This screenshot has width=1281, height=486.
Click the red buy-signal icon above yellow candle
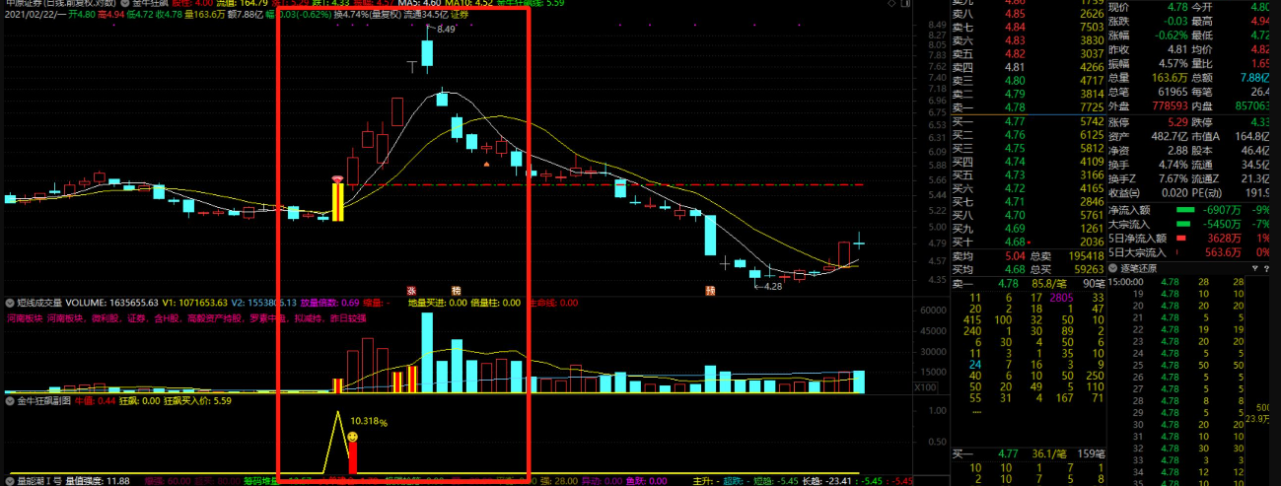(337, 178)
